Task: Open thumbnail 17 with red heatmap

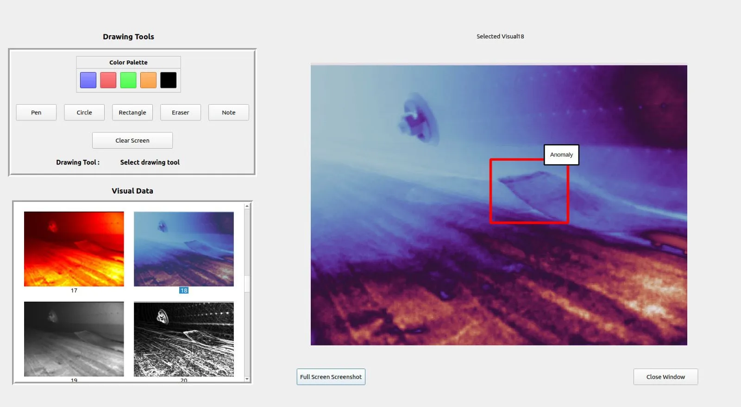Action: pyautogui.click(x=74, y=249)
